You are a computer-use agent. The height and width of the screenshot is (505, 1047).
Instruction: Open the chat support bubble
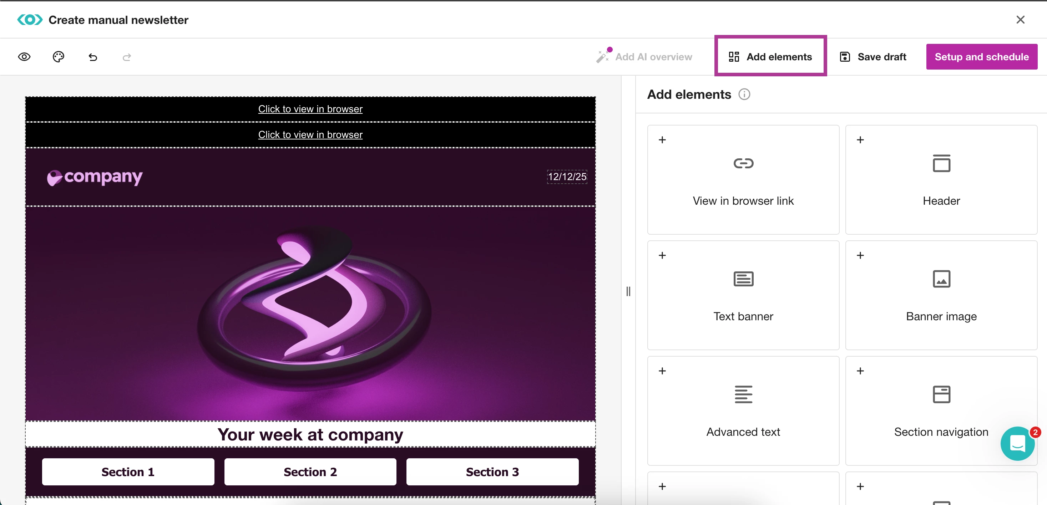click(x=1017, y=443)
